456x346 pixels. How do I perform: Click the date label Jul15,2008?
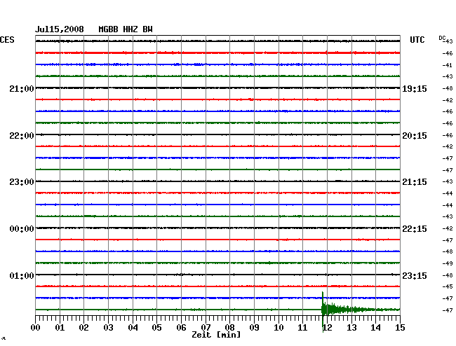point(60,29)
